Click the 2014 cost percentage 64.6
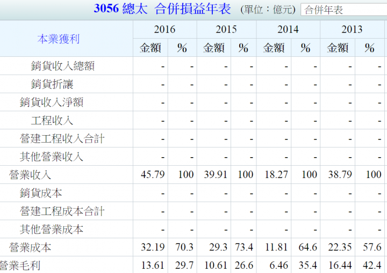The image size is (387, 273). coord(308,247)
